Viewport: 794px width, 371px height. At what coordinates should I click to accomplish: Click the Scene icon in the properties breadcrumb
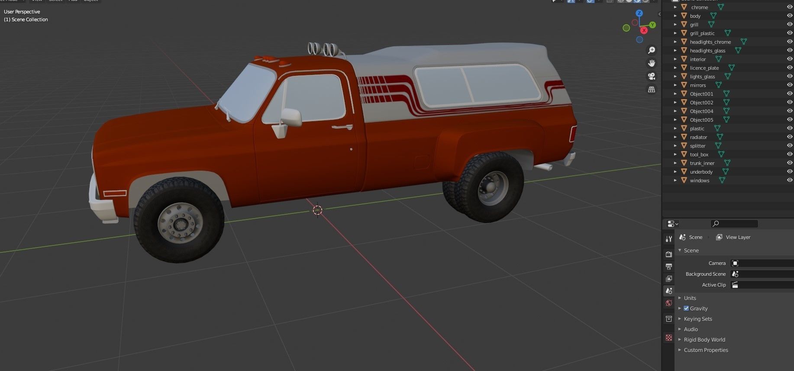pyautogui.click(x=682, y=237)
